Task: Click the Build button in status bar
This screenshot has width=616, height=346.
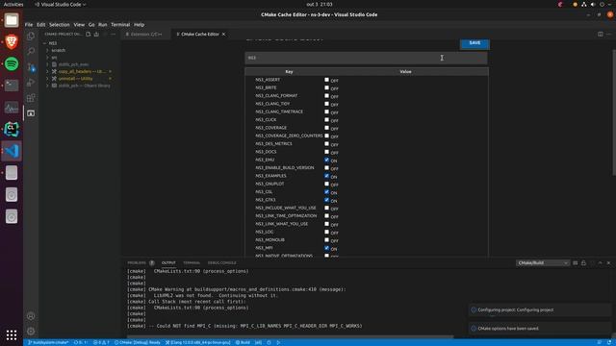Action: [243, 342]
